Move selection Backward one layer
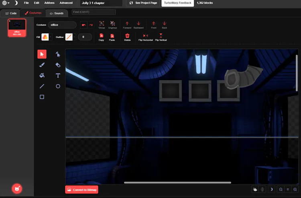The image size is (301, 198). pos(138,25)
